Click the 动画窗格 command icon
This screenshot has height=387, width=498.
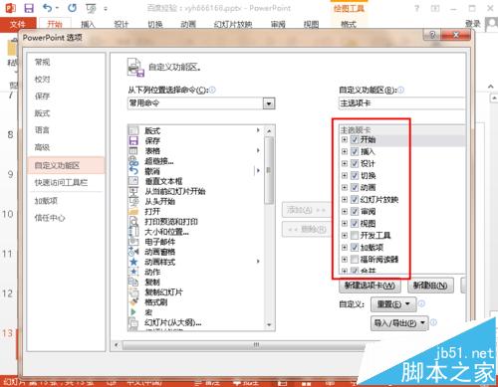133,252
